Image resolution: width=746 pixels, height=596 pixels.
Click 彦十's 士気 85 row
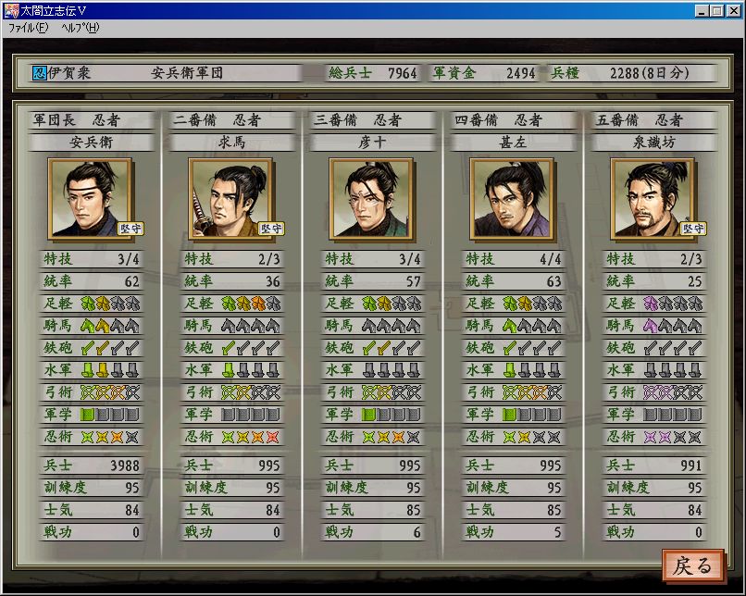click(372, 509)
